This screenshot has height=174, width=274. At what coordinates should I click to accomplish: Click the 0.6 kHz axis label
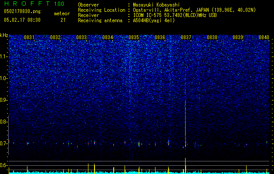[x=3, y=165]
